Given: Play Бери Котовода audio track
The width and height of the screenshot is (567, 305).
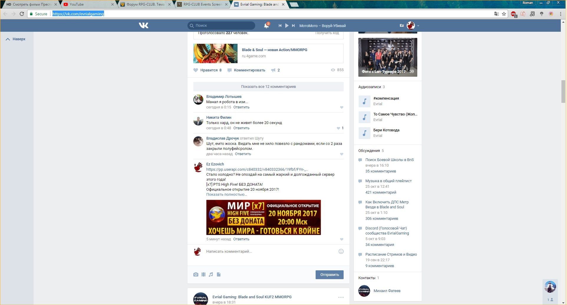Looking at the screenshot, I should pyautogui.click(x=364, y=133).
